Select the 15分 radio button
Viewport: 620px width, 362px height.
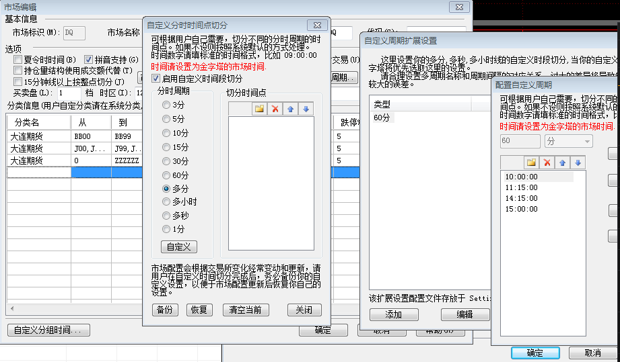tap(166, 147)
